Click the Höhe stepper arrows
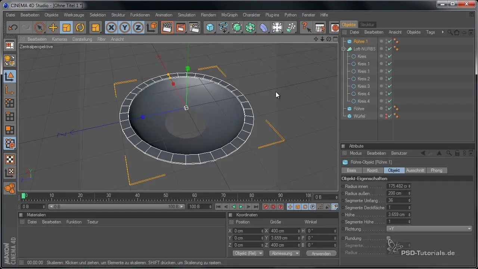This screenshot has width=478, height=269. tap(410, 214)
